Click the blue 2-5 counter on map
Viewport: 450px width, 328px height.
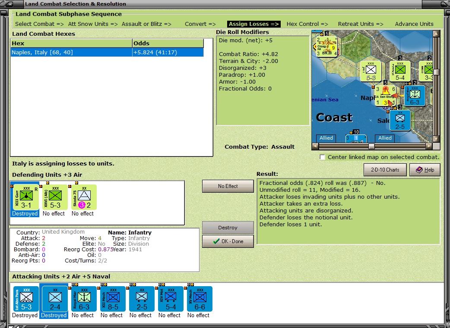(400, 120)
